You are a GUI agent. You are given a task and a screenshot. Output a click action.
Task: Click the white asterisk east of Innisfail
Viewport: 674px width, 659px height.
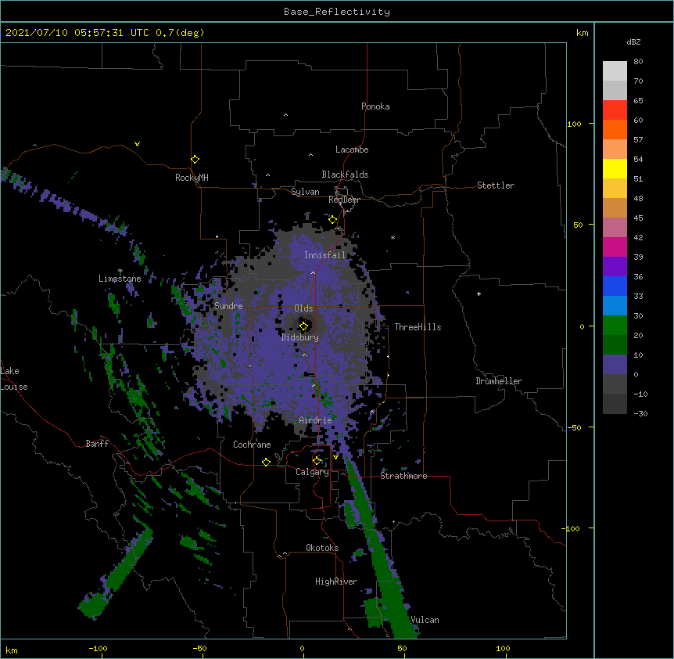coord(393,237)
